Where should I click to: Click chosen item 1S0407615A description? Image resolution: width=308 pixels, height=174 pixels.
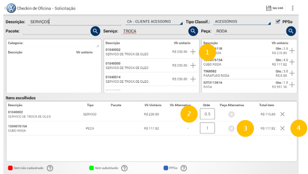[x=18, y=128]
